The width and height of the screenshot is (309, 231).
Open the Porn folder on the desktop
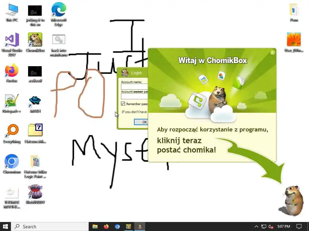coord(294,12)
